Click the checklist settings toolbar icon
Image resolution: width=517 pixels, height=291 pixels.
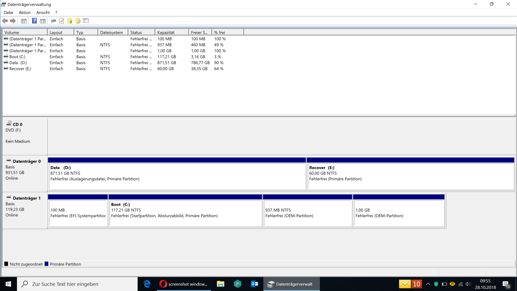point(86,21)
